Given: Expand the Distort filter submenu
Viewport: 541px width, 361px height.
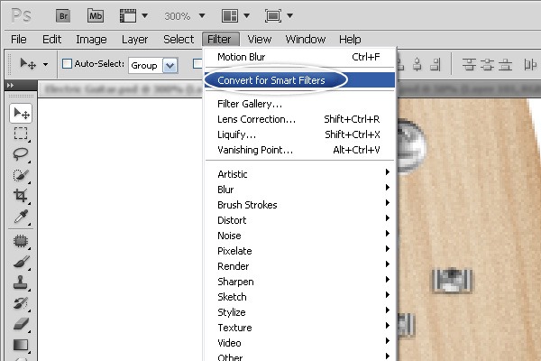Looking at the screenshot, I should pos(299,220).
